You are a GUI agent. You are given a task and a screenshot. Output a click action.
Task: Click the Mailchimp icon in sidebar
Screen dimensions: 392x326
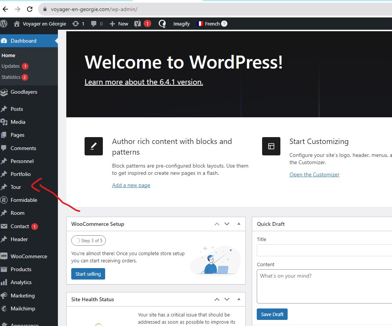point(4,308)
